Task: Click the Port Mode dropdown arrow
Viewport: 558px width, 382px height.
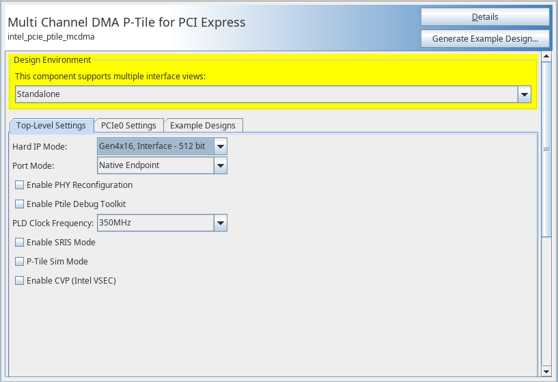Action: (x=220, y=165)
